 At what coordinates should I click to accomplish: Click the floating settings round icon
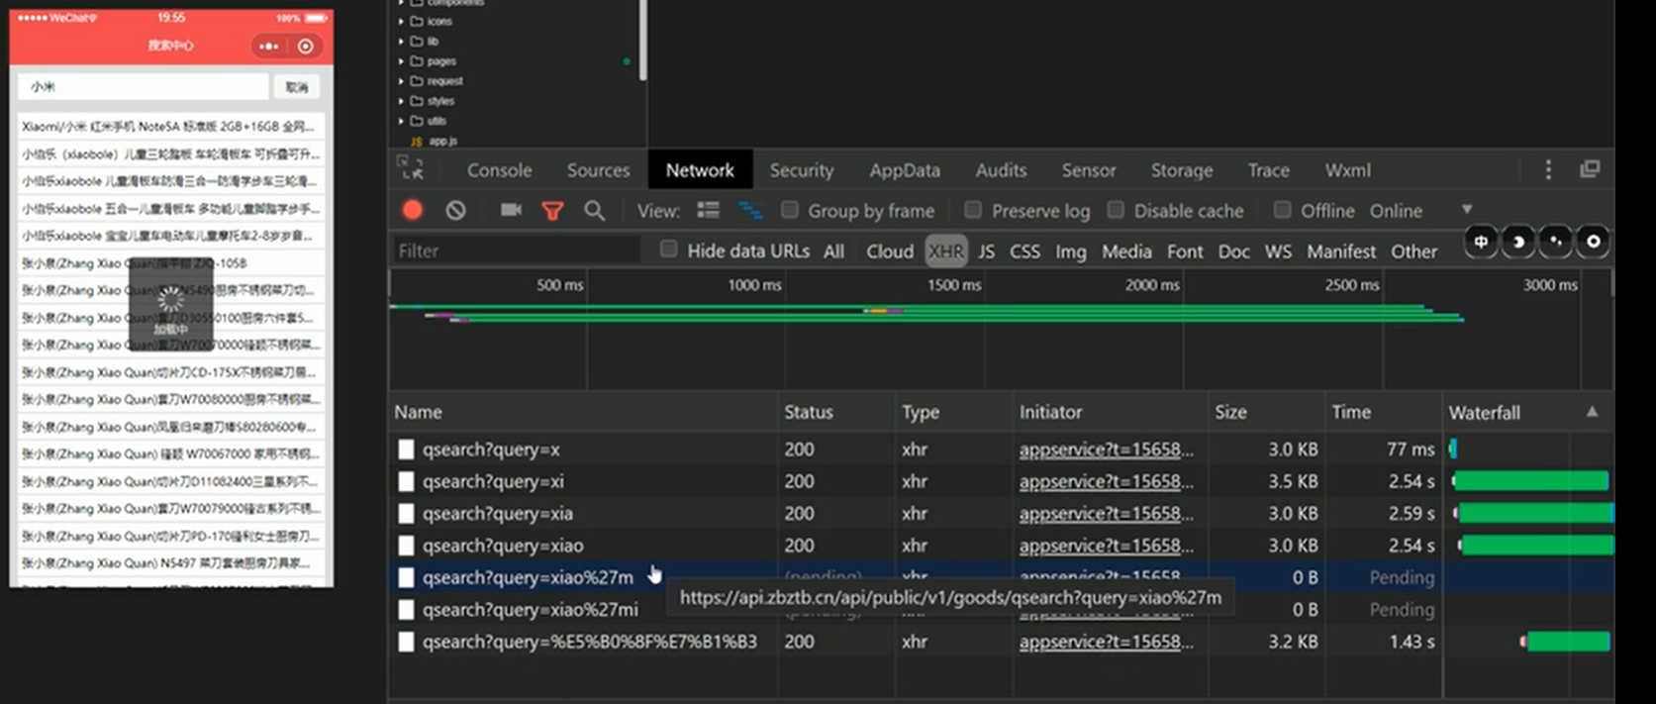coord(1593,241)
